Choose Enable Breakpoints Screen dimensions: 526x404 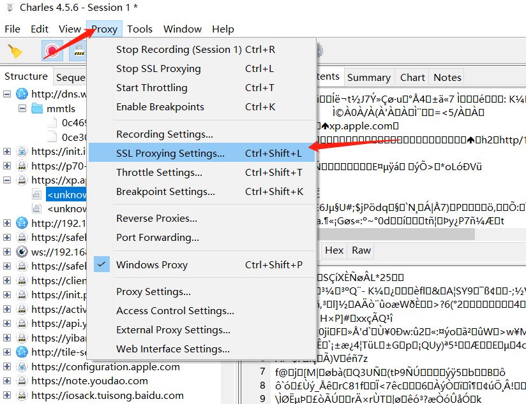point(201,107)
